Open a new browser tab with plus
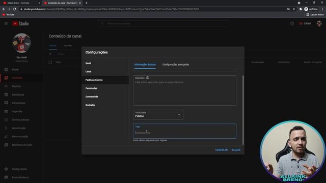Screen dimensions: 326x183 tap(86, 3)
